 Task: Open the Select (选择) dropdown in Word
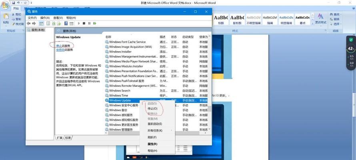(x=336, y=24)
